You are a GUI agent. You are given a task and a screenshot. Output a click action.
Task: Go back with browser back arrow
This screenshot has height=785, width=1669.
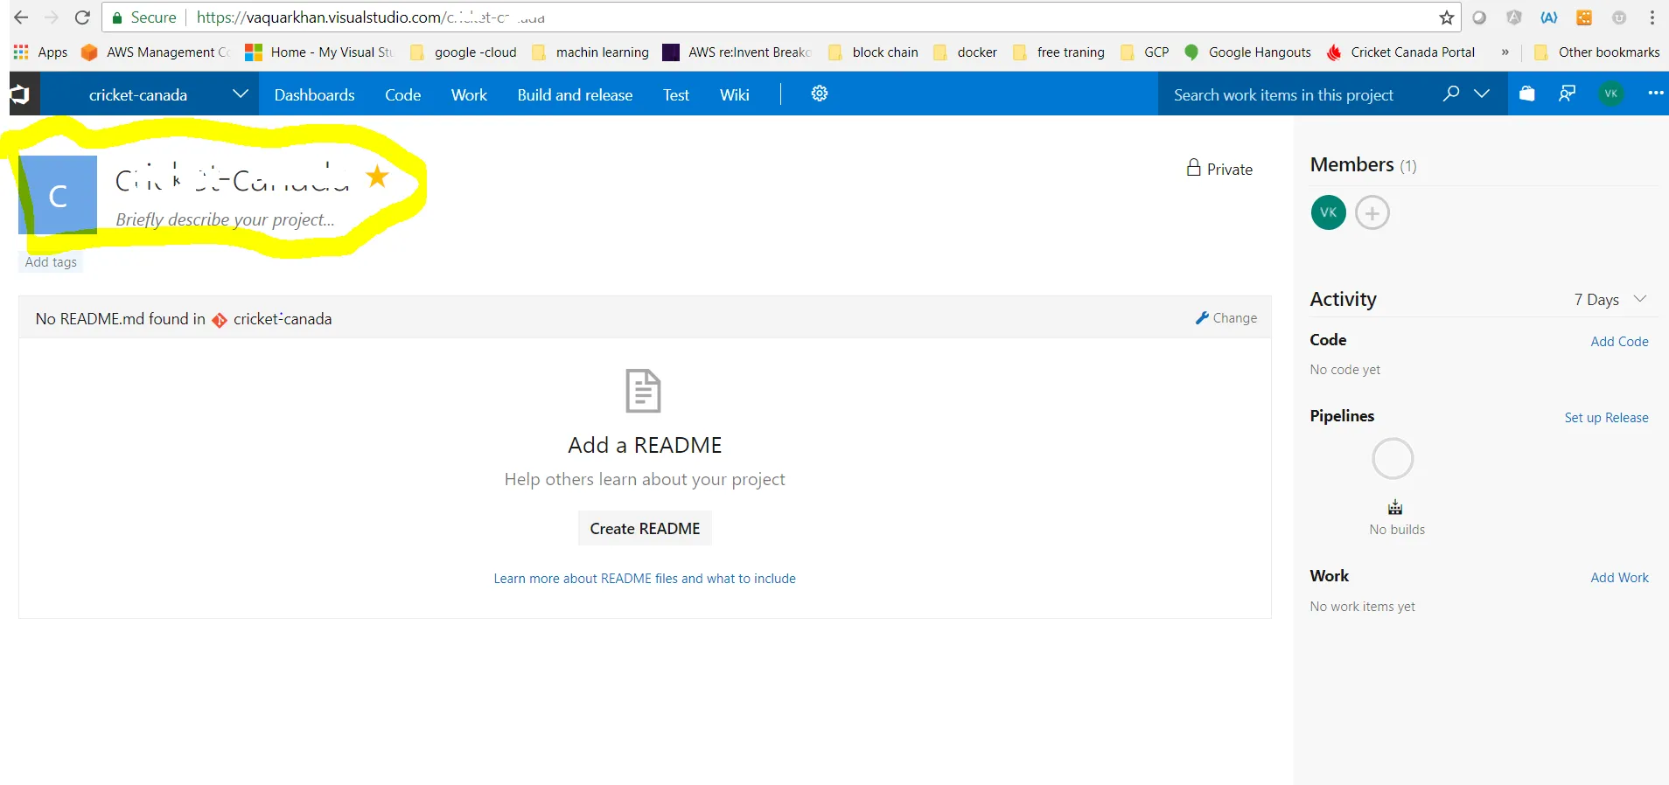(21, 17)
